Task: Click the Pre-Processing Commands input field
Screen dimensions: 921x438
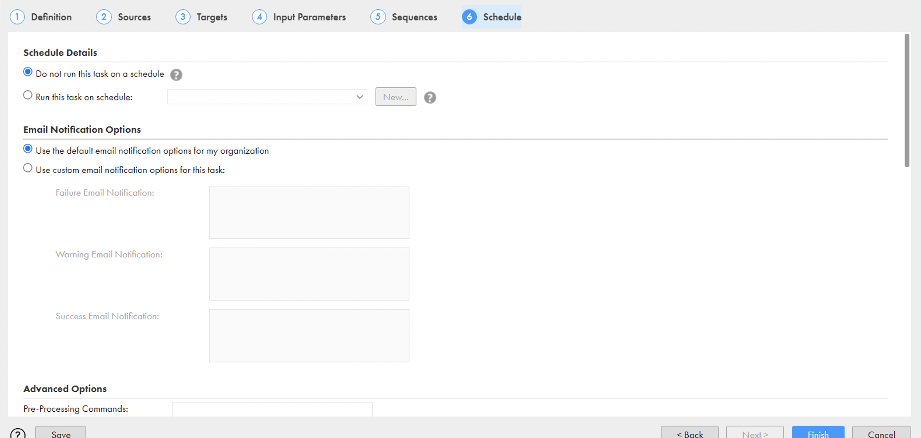Action: (x=272, y=410)
